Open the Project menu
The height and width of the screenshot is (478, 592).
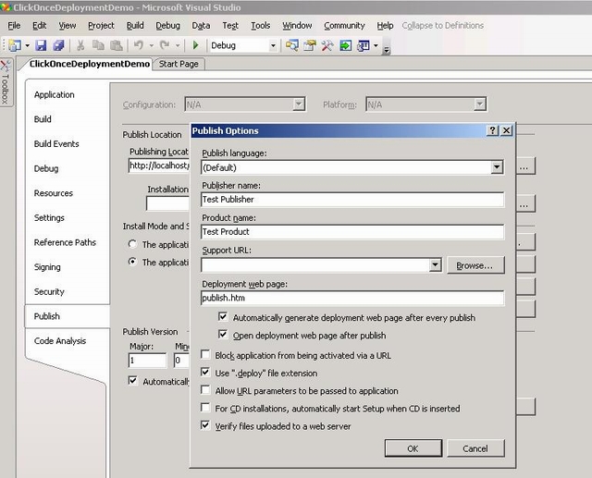101,25
